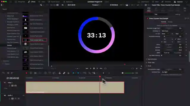
Task: Mute the monitor volume speaker
Action: point(123,73)
